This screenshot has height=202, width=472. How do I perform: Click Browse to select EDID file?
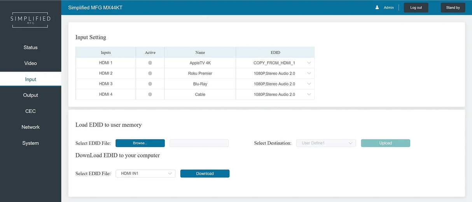tap(140, 143)
